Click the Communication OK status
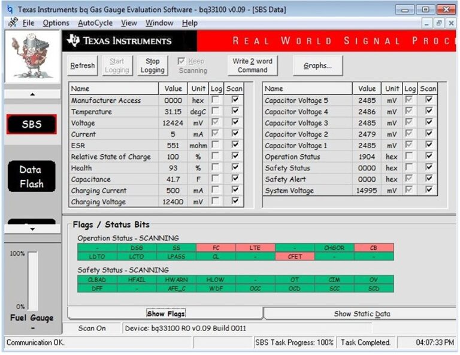Screen dimensions: 460x355 (35, 342)
